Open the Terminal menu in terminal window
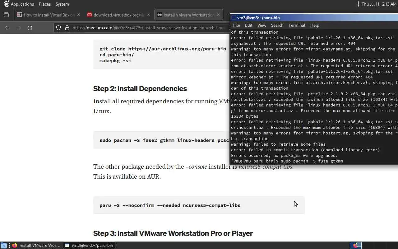The width and height of the screenshot is (398, 249). click(297, 25)
